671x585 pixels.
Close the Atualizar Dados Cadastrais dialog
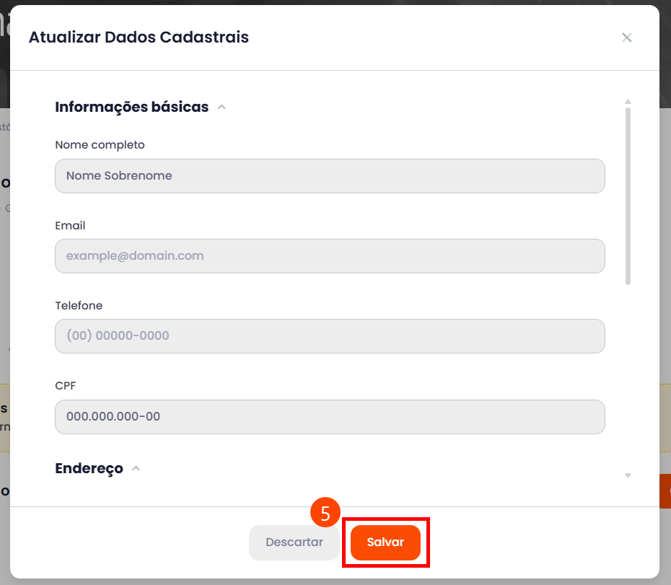click(626, 38)
